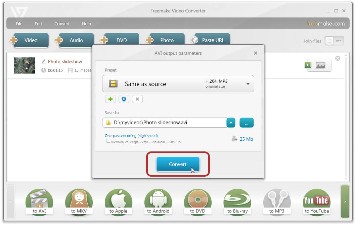
Task: Click the One-pass encoding link
Action: 131,136
